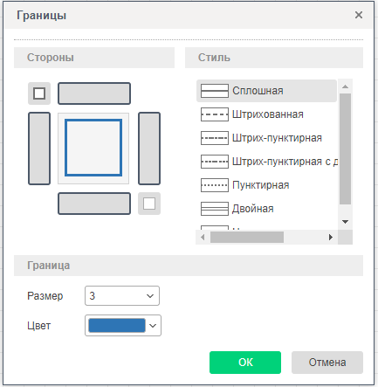378x387 pixels.
Task: Toggle the left side border button
Action: pyautogui.click(x=39, y=149)
